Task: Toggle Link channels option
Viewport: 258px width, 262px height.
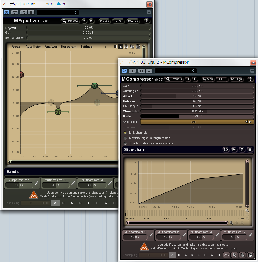Action: (x=125, y=133)
